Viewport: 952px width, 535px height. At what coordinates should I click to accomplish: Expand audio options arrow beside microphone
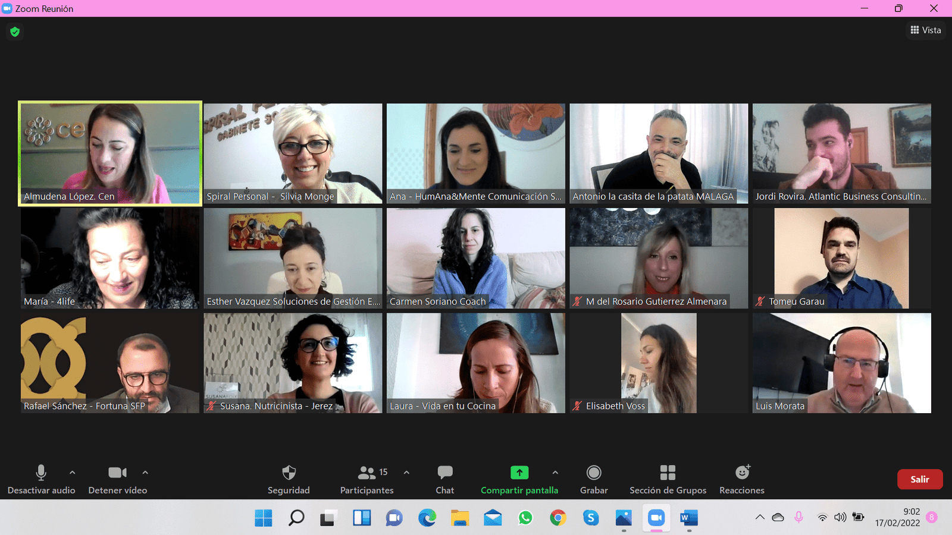73,473
